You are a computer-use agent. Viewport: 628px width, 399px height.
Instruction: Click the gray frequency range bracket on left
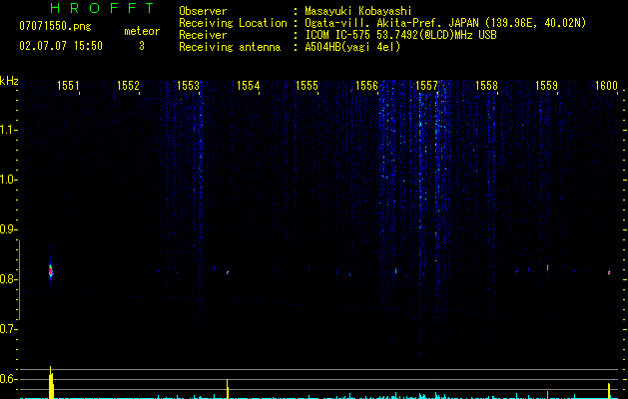[x=20, y=279]
